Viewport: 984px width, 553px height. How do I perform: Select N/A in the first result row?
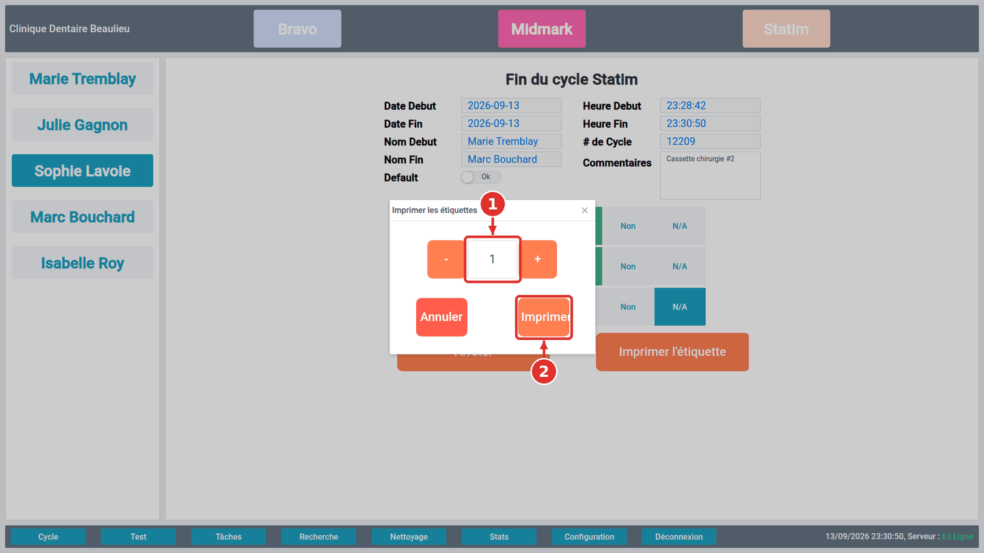pos(680,226)
